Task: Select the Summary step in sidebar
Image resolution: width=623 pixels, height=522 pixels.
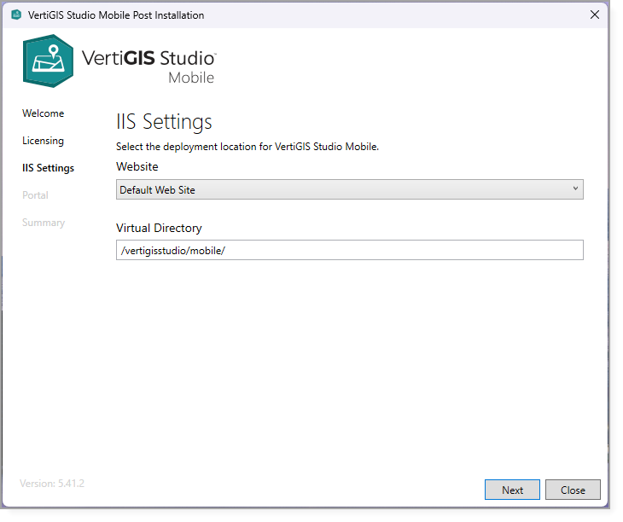Action: click(x=44, y=223)
